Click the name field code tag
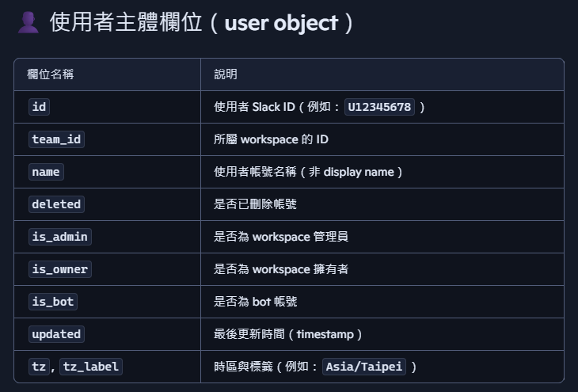Viewport: 578px width, 392px height. [45, 172]
